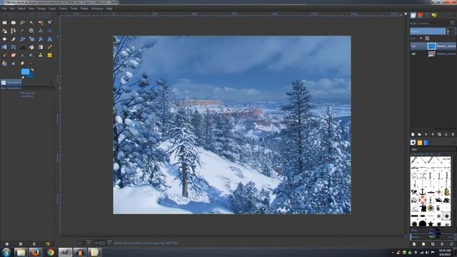Select the Ellipse Select tool
The image size is (457, 257).
tap(14, 22)
